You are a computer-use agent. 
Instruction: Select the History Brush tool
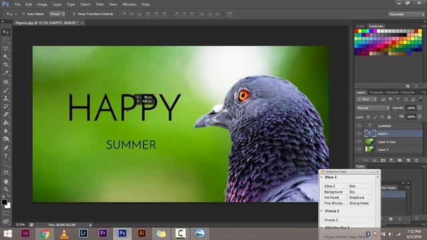tap(6, 107)
